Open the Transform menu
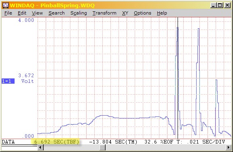 click(104, 13)
